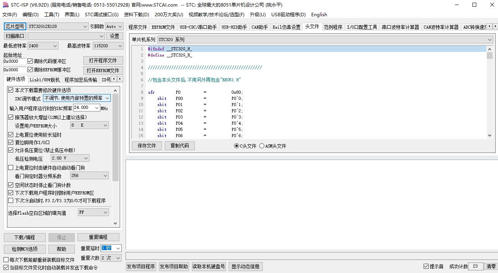The height and width of the screenshot is (273, 498).
Task: Click 复制代码 button
Action: (180, 146)
